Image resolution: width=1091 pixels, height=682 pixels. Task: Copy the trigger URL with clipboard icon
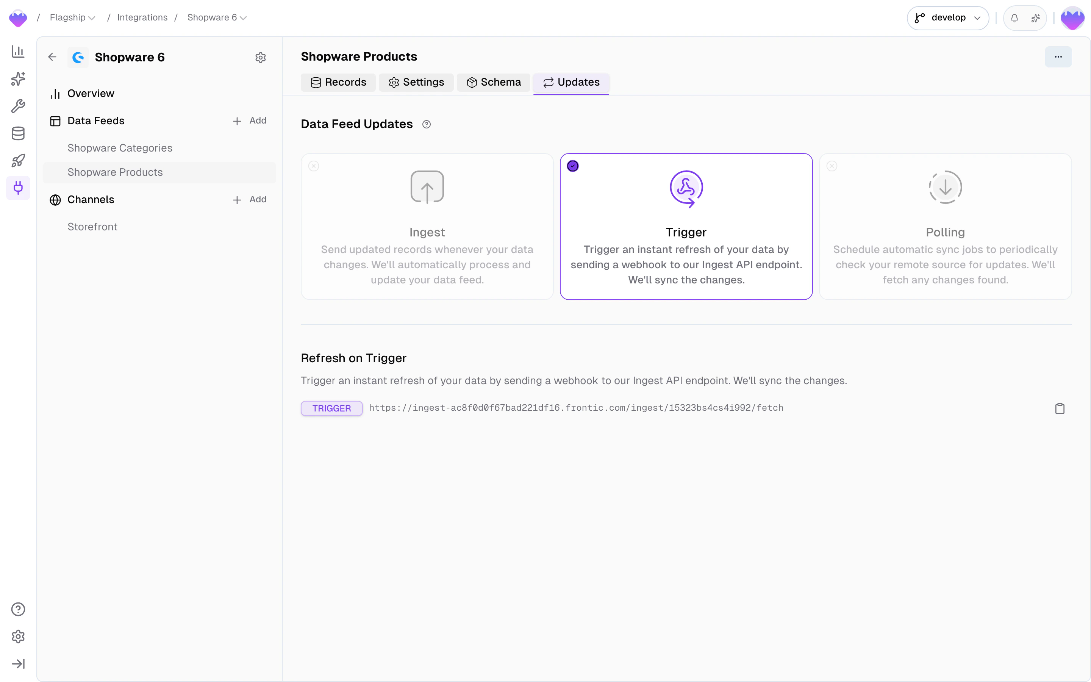pos(1060,408)
